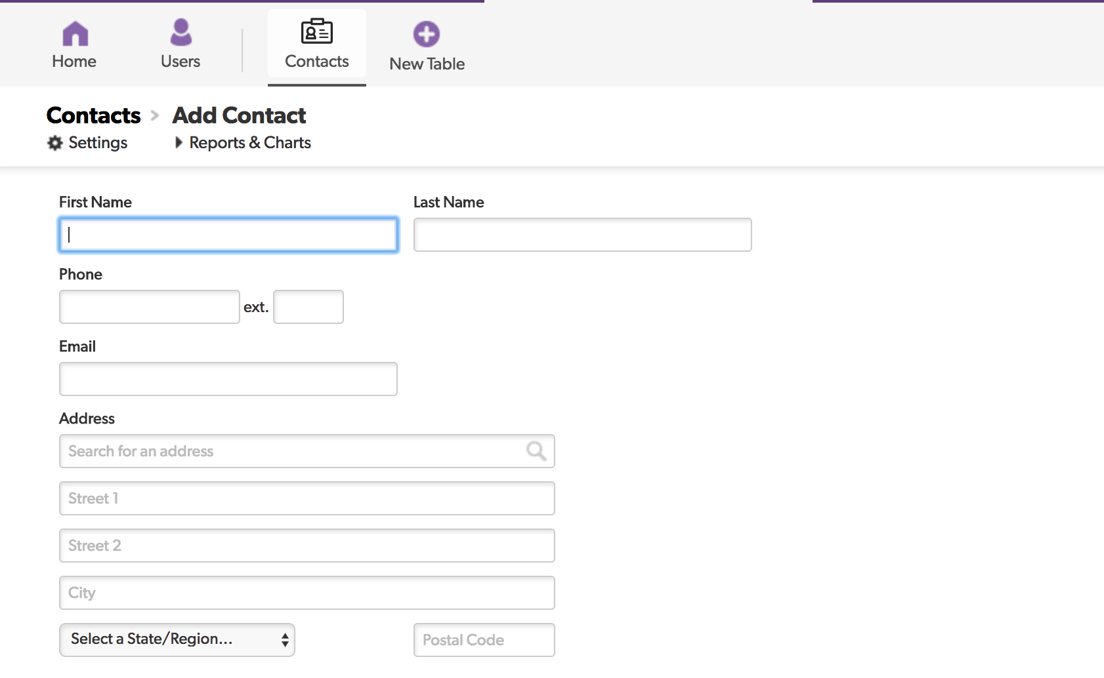Open the Settings link
Image resolution: width=1104 pixels, height=678 pixels.
click(98, 143)
